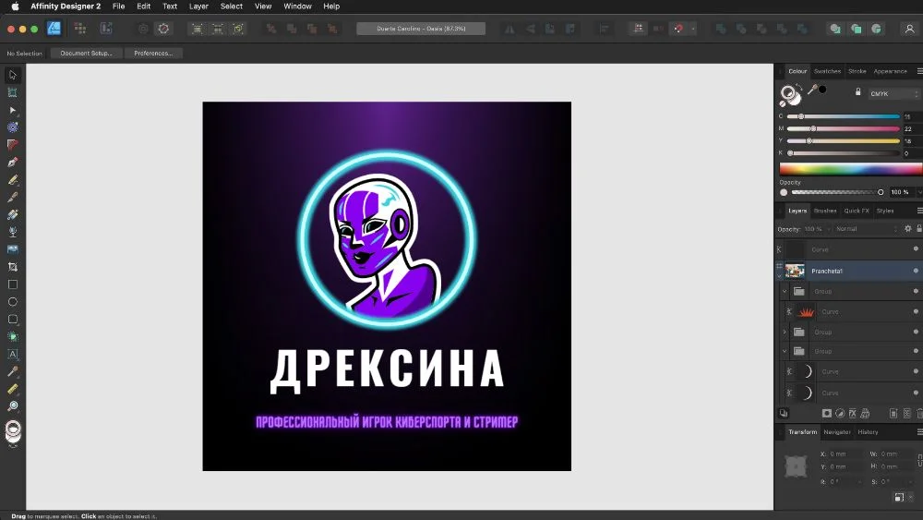Select the Move tool in the toolbar
This screenshot has height=520, width=923.
click(x=13, y=75)
